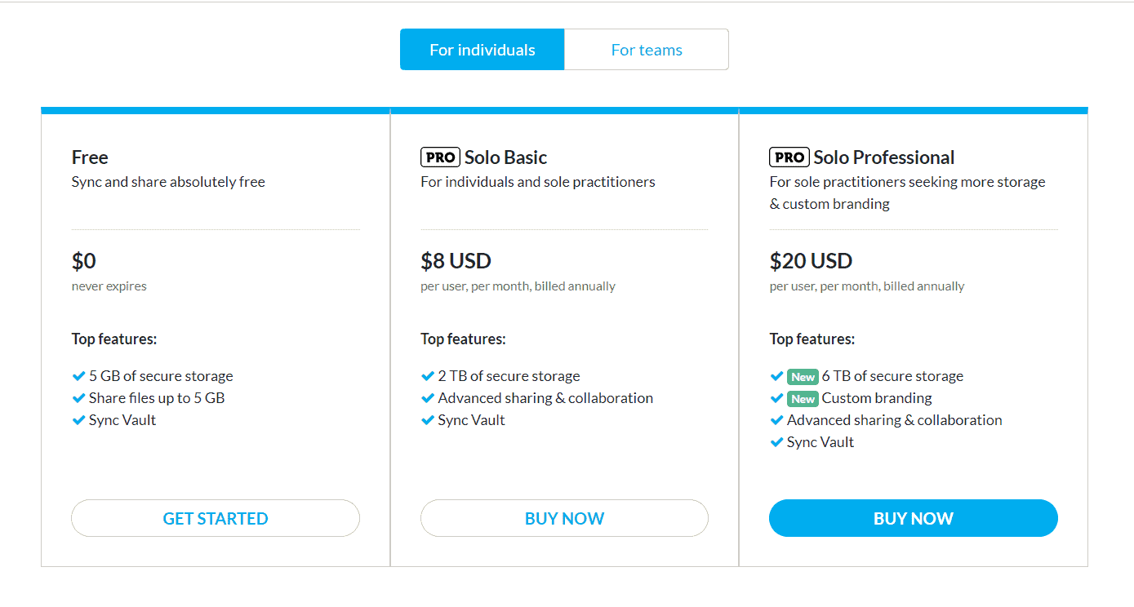The image size is (1134, 607).
Task: Click the New badge next to Custom branding
Action: [803, 399]
